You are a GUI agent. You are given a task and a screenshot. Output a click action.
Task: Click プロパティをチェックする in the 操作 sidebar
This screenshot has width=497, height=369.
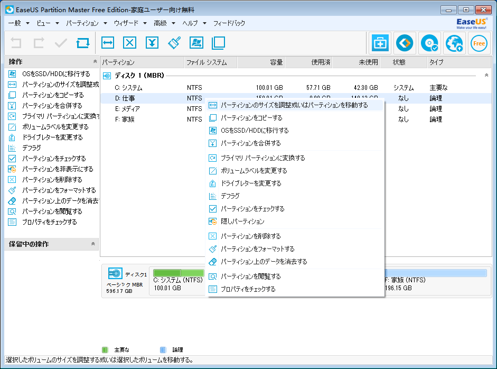(x=50, y=222)
